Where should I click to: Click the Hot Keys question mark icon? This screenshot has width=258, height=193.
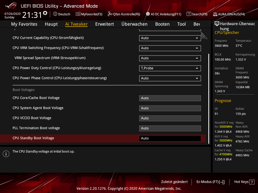point(252,182)
